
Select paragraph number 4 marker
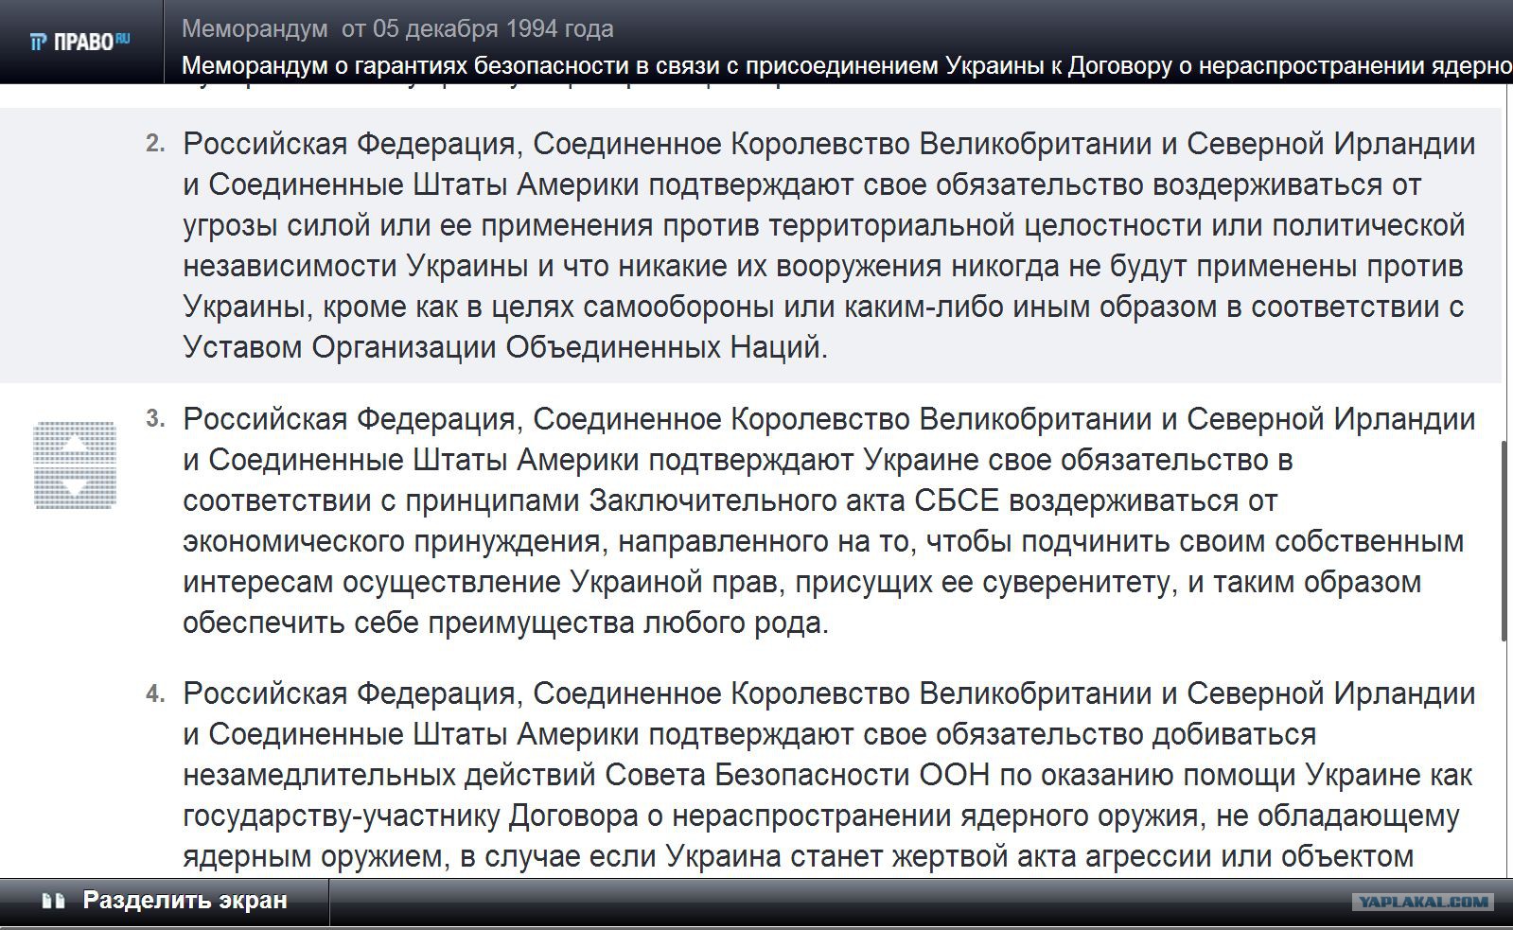pos(156,694)
